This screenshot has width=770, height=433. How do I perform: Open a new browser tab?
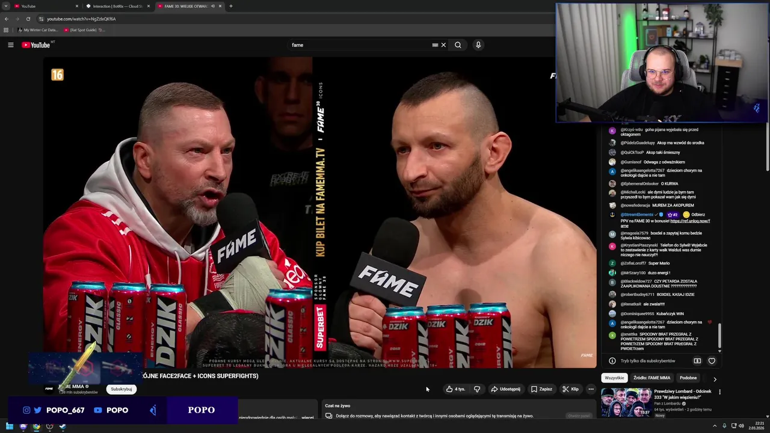coord(231,6)
